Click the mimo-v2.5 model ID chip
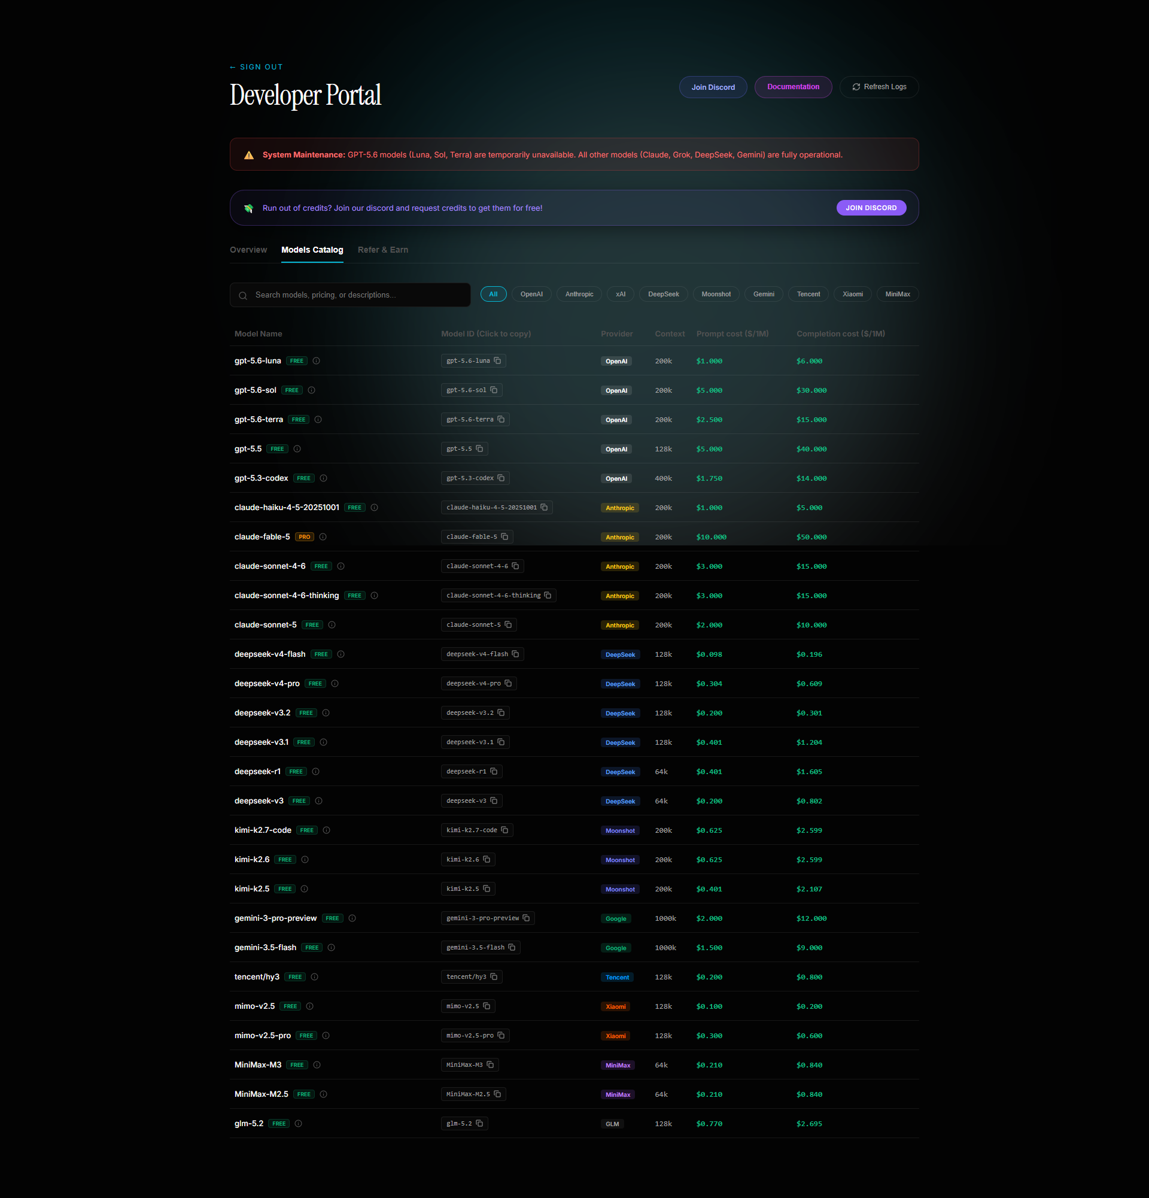This screenshot has width=1149, height=1198. point(468,1006)
